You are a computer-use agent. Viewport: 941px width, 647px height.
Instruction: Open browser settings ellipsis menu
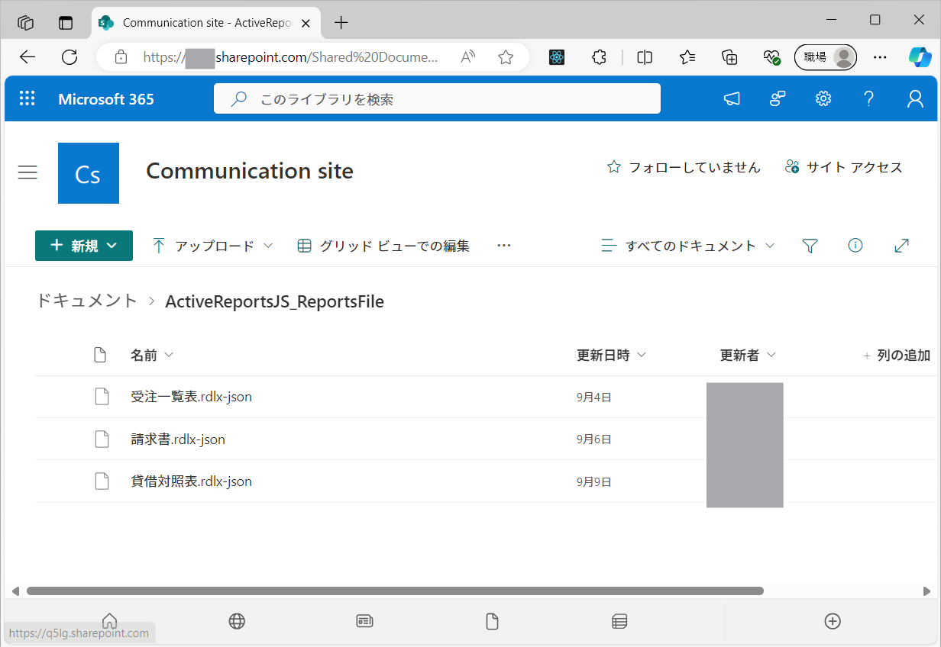[880, 57]
